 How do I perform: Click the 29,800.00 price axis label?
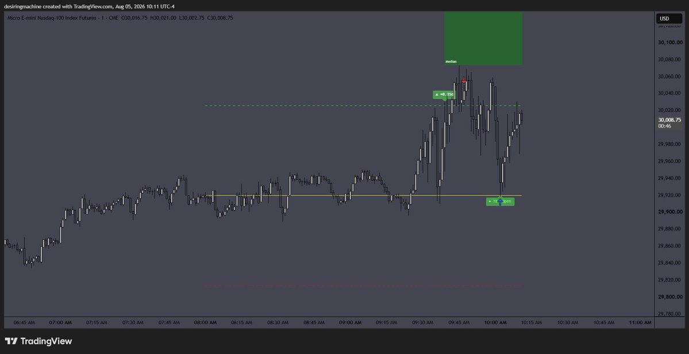click(x=669, y=297)
